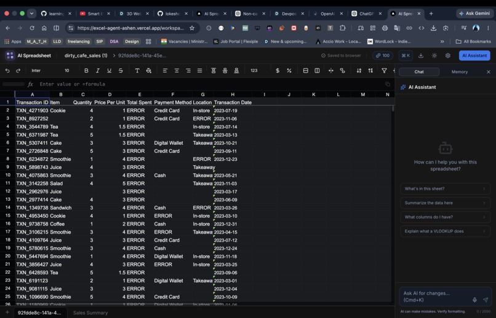Toggle strikethrough formatting

point(121,71)
